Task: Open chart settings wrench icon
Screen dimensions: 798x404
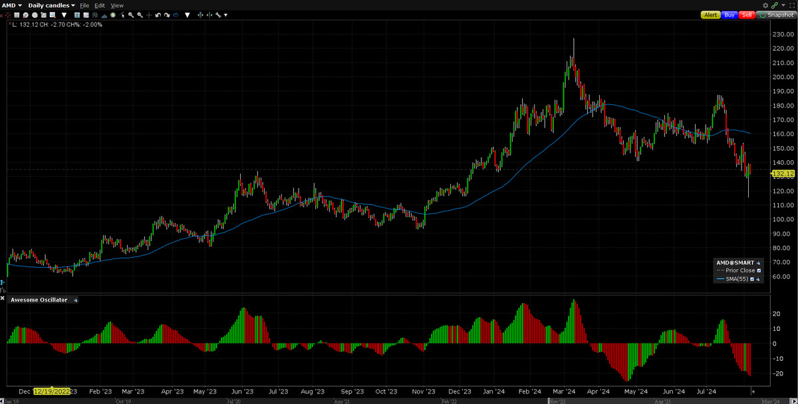Action: click(x=218, y=15)
